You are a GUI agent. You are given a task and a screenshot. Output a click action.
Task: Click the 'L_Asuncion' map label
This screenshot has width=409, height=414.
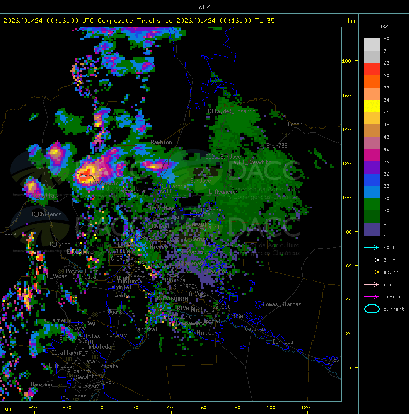(224, 192)
